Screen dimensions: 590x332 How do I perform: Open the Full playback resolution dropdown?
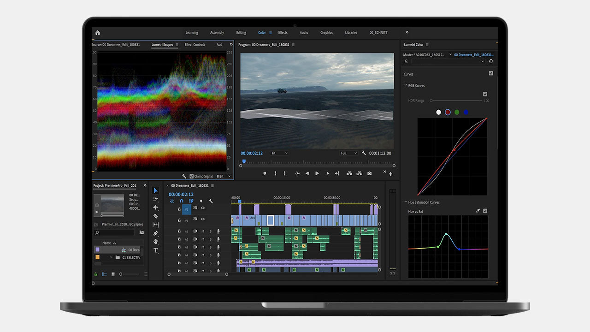(x=349, y=153)
